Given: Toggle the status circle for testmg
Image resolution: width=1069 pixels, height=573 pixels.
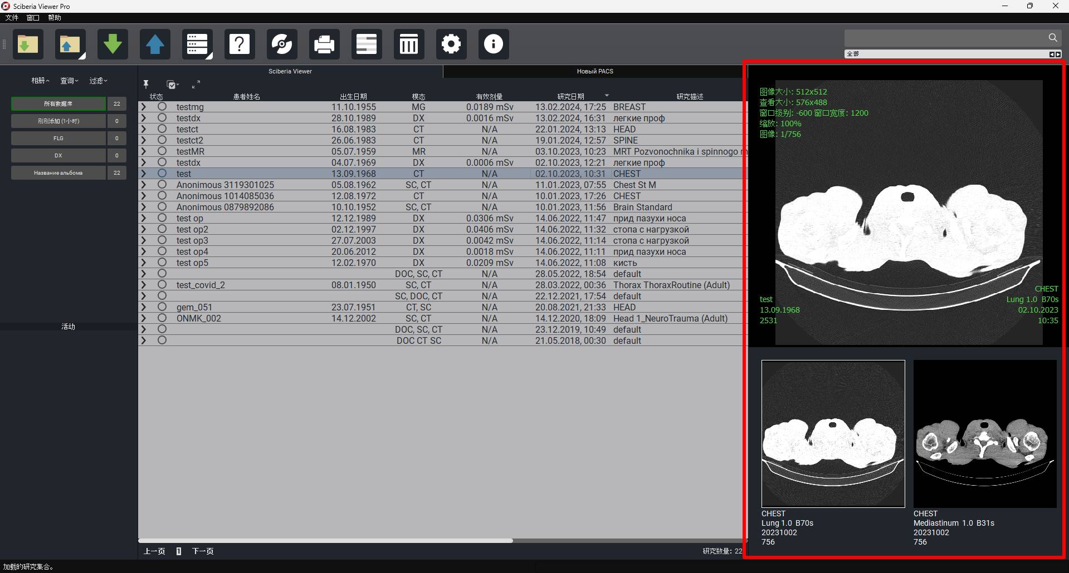Looking at the screenshot, I should coord(162,106).
